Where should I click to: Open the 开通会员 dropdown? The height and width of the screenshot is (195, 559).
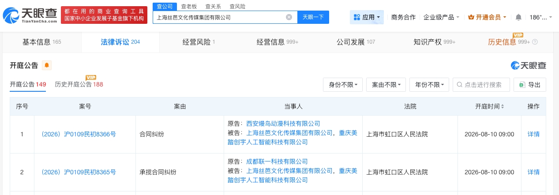coord(487,17)
